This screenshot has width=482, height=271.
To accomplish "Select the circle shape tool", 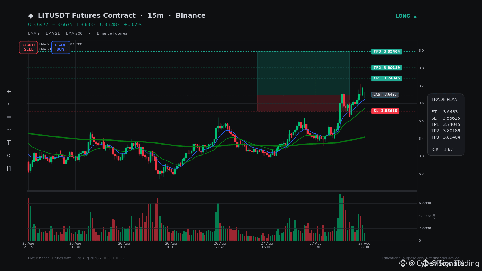I will tap(9, 156).
